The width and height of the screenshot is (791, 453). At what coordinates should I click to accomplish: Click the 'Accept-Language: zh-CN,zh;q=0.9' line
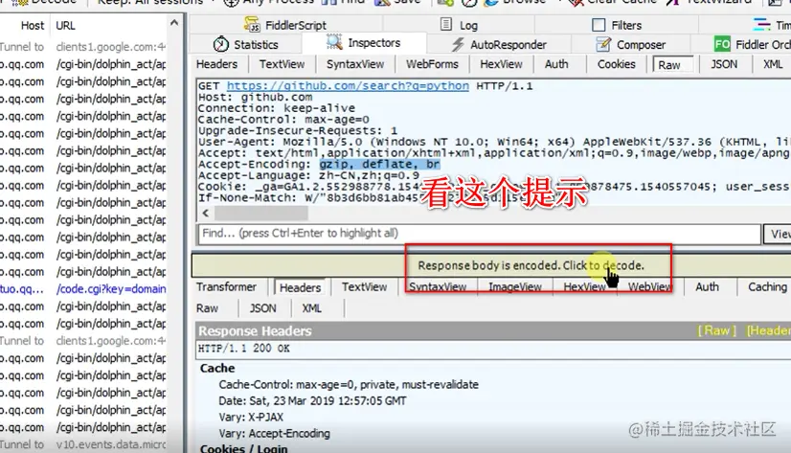pyautogui.click(x=308, y=175)
